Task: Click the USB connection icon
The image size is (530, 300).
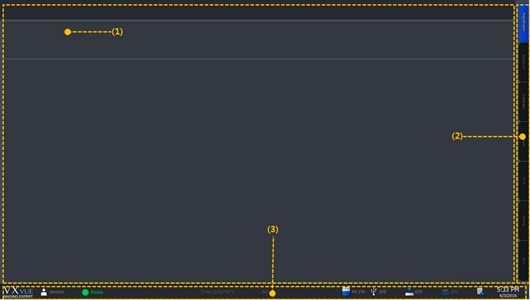Action: (374, 291)
